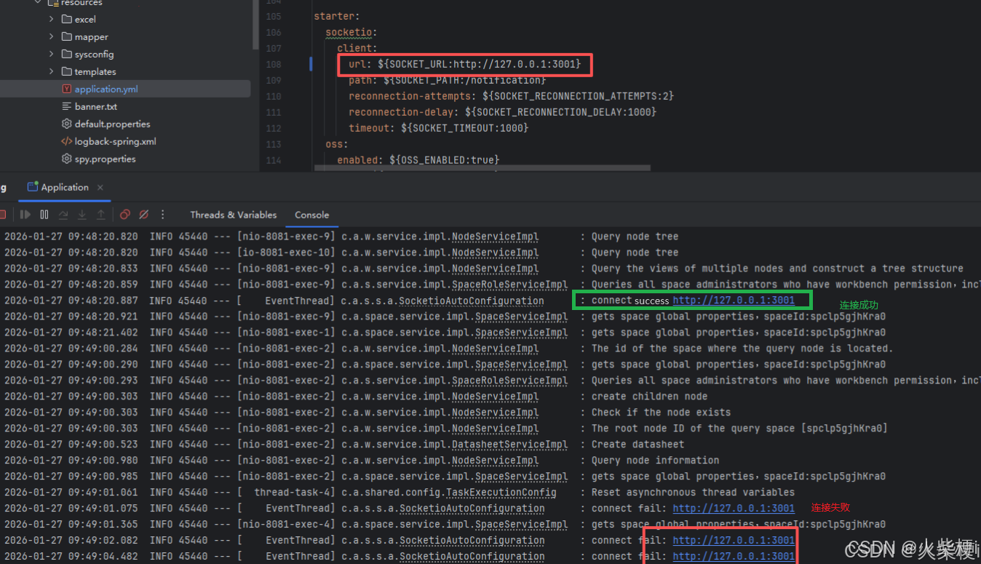Click the Step Over debug icon
The height and width of the screenshot is (564, 981).
coord(63,215)
